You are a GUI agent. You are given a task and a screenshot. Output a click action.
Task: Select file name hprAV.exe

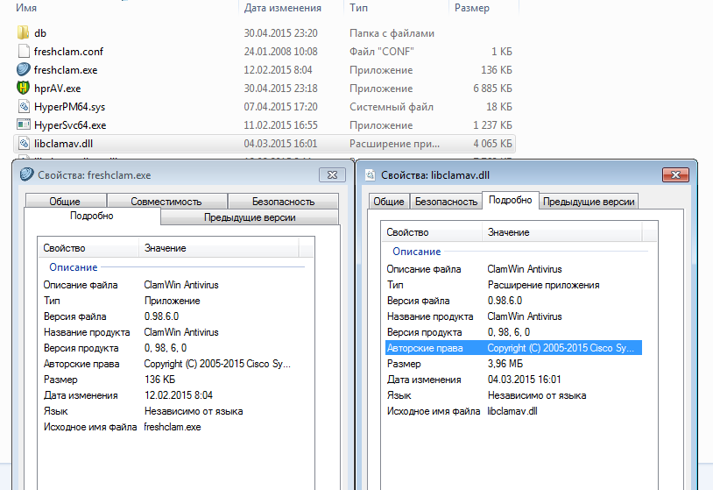tap(57, 89)
